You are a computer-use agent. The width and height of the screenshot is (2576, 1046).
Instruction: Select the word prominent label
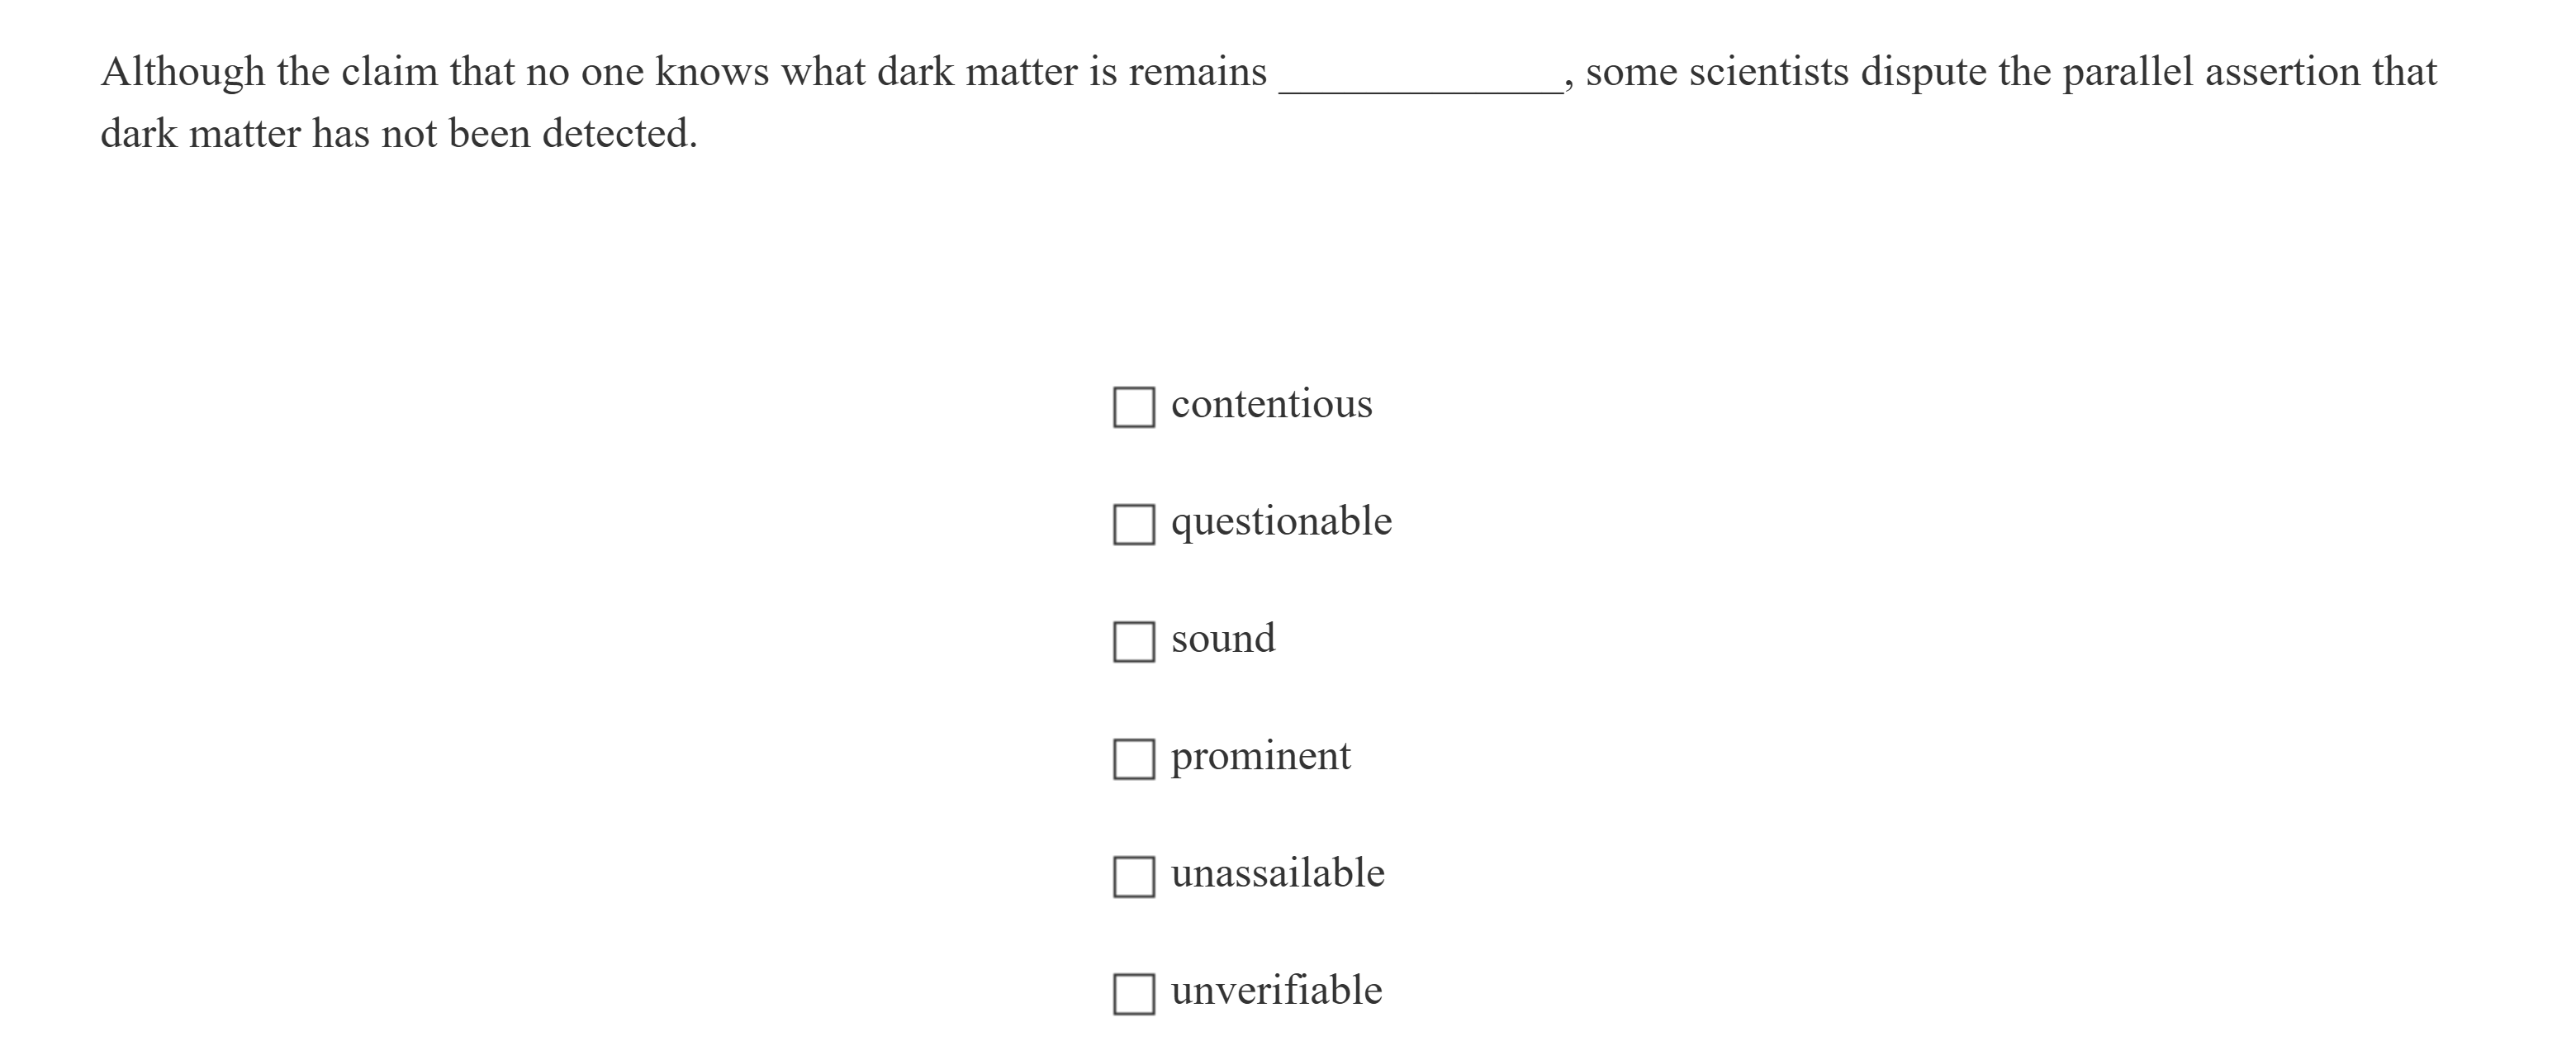coord(1260,756)
